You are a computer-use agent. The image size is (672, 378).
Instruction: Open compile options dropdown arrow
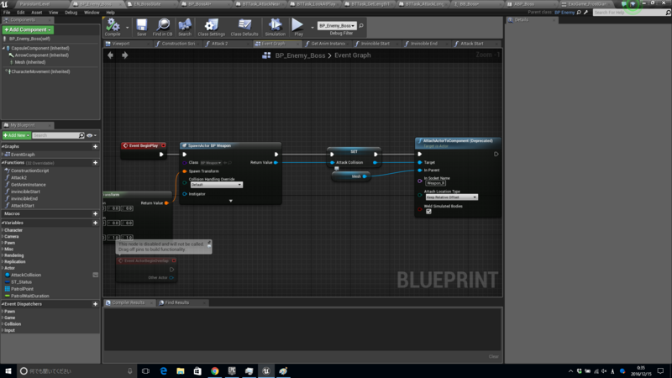coord(128,28)
